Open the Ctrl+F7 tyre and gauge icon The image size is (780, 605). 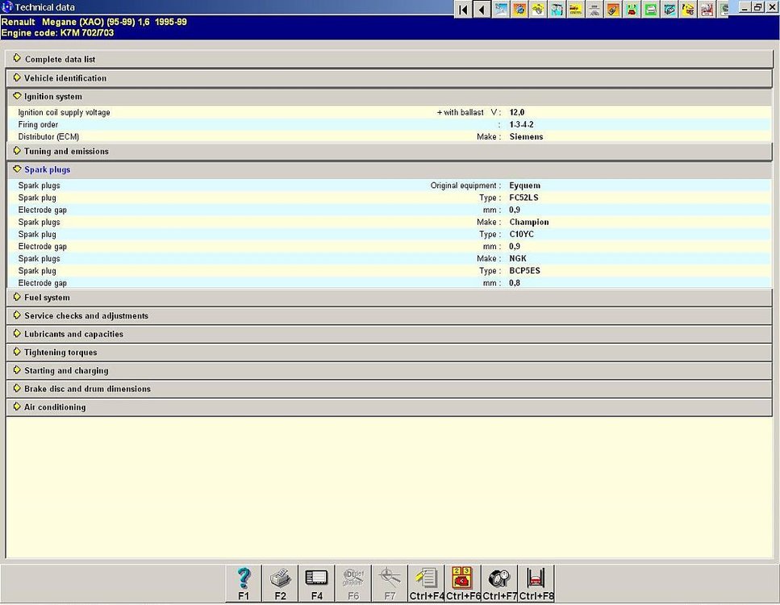pos(499,583)
